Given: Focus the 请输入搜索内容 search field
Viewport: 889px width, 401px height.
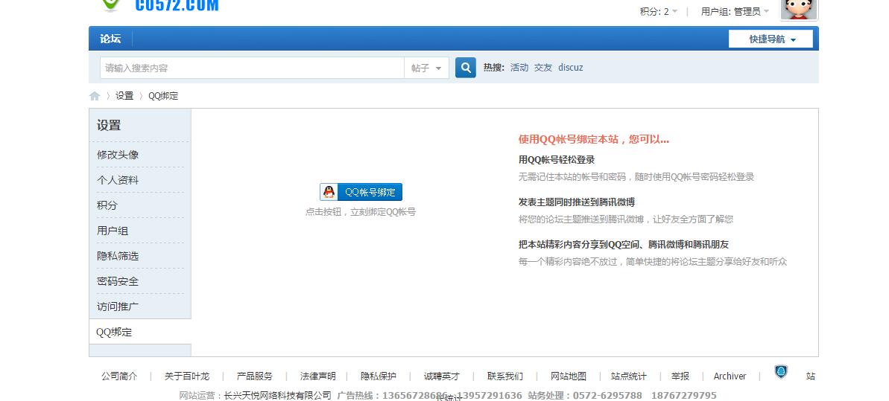Looking at the screenshot, I should 253,68.
